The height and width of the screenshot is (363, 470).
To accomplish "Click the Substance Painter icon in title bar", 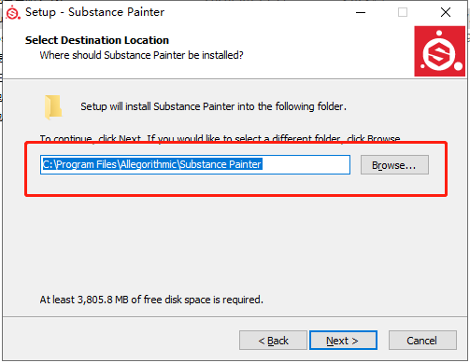I will coord(13,13).
